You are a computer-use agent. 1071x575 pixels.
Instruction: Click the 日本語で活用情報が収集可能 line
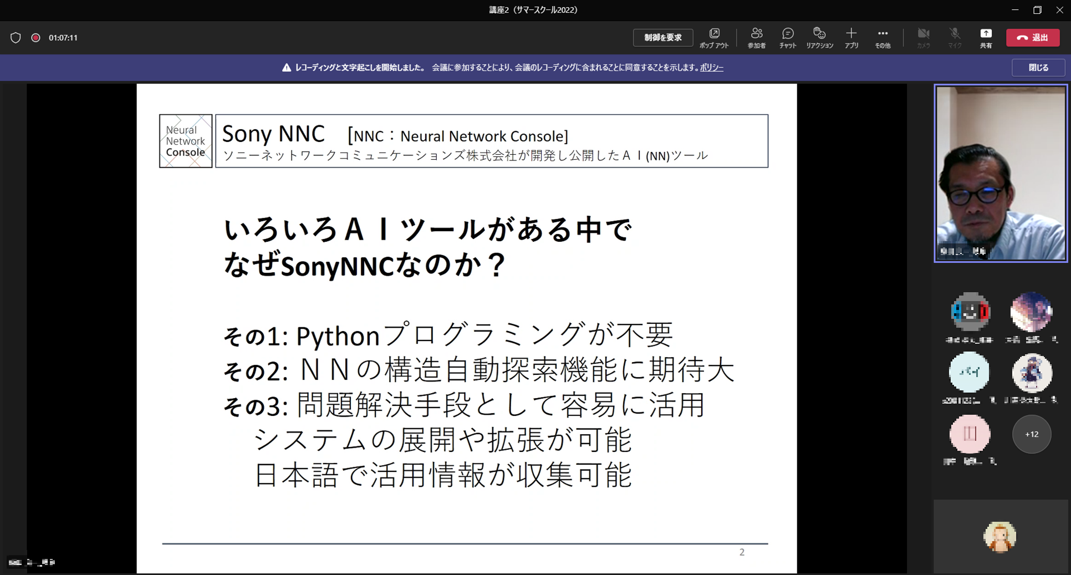click(442, 475)
